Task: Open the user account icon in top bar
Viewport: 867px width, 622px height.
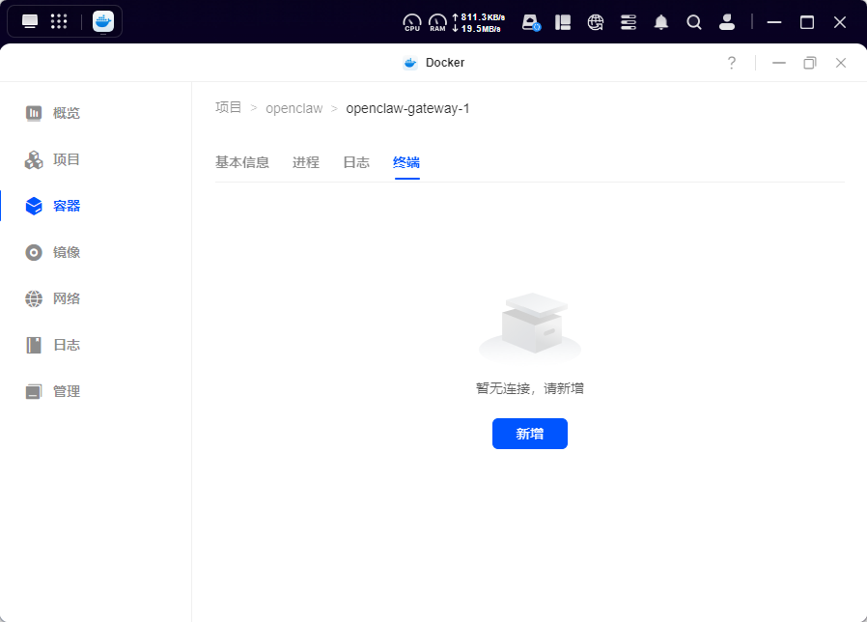Action: pyautogui.click(x=727, y=21)
